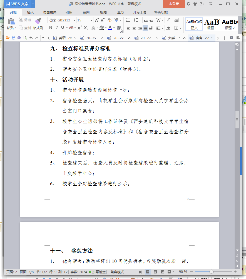Click the clear formatting eraser icon
The image size is (246, 279).
[x=110, y=20]
